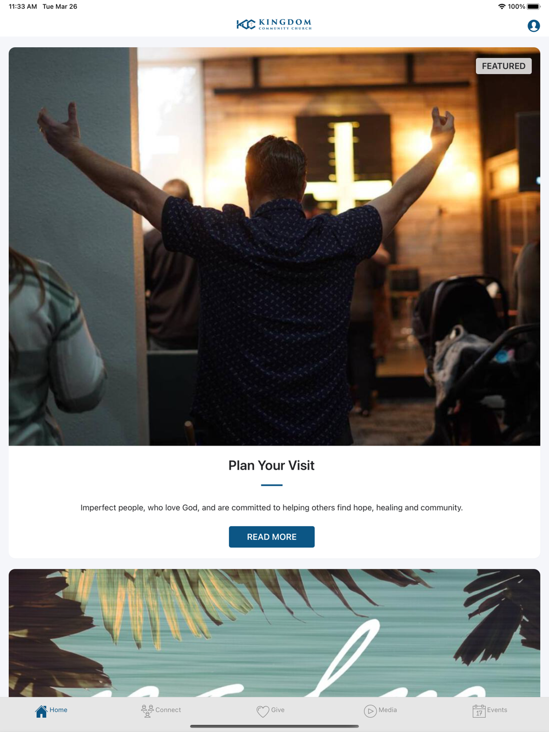Screen dimensions: 549x732
Task: Click the Kingdom Community Church logo
Action: point(274,24)
